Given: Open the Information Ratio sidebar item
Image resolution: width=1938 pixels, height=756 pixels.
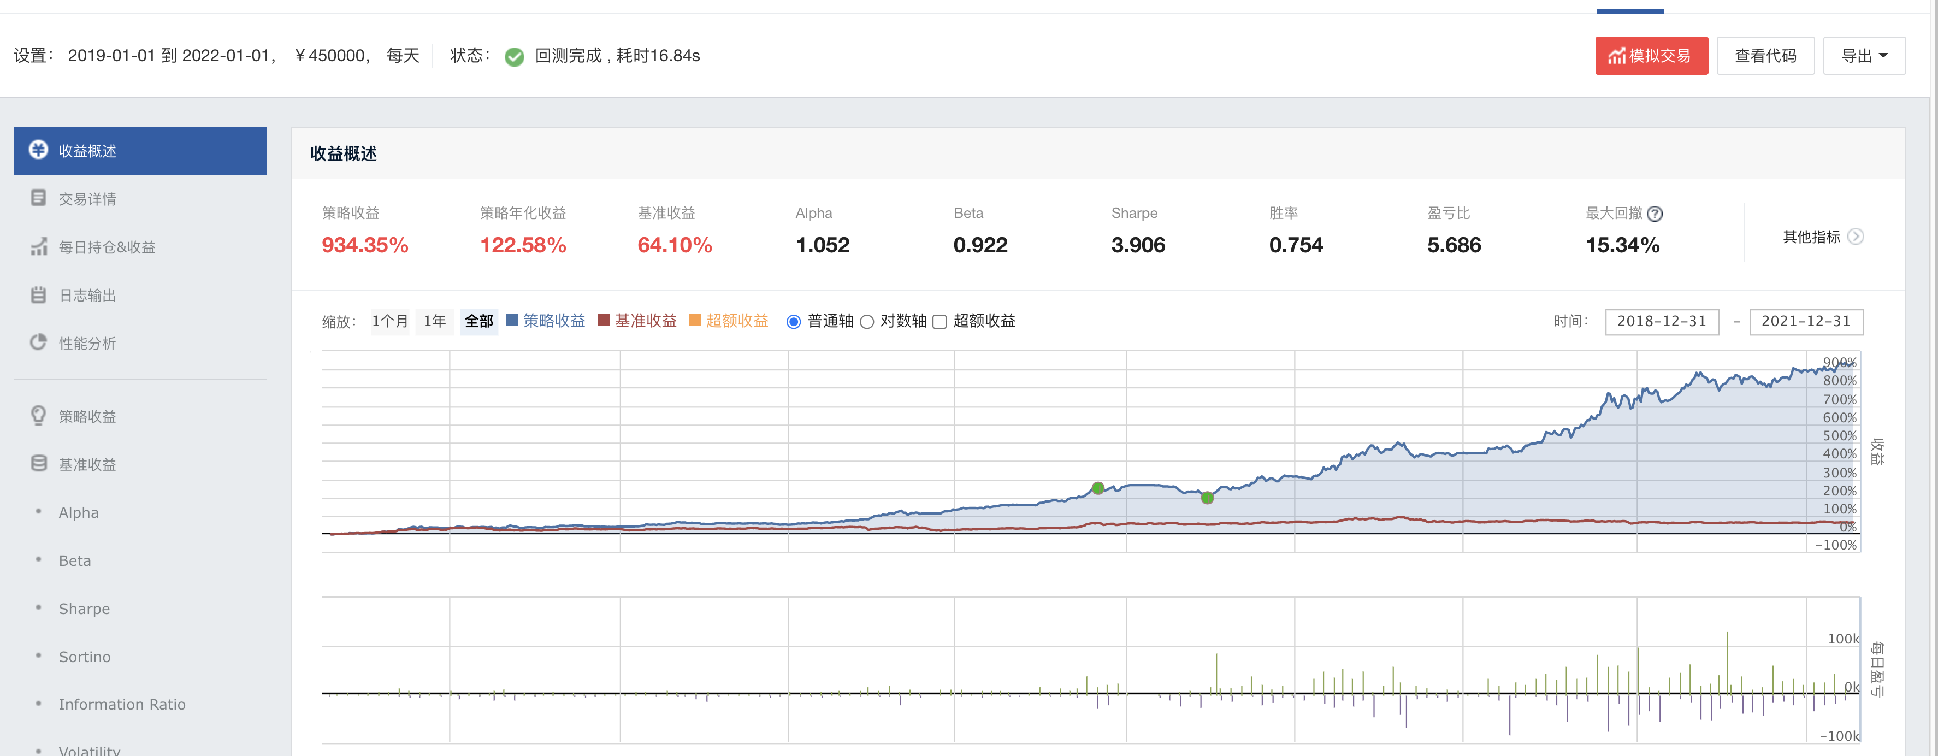Looking at the screenshot, I should click(122, 704).
